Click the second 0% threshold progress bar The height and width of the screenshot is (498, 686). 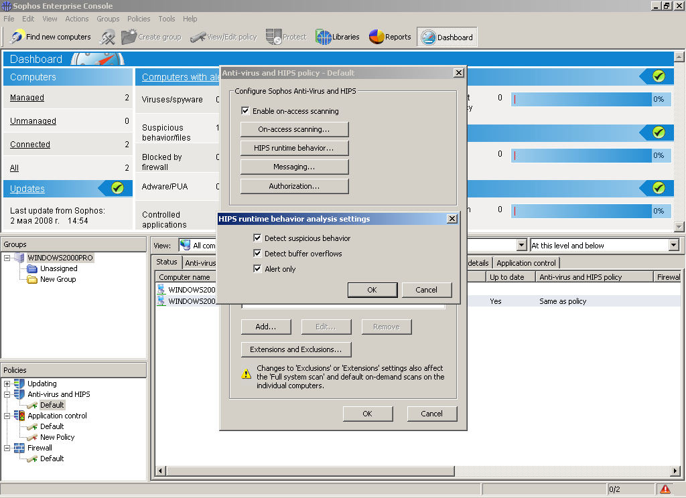coord(591,155)
